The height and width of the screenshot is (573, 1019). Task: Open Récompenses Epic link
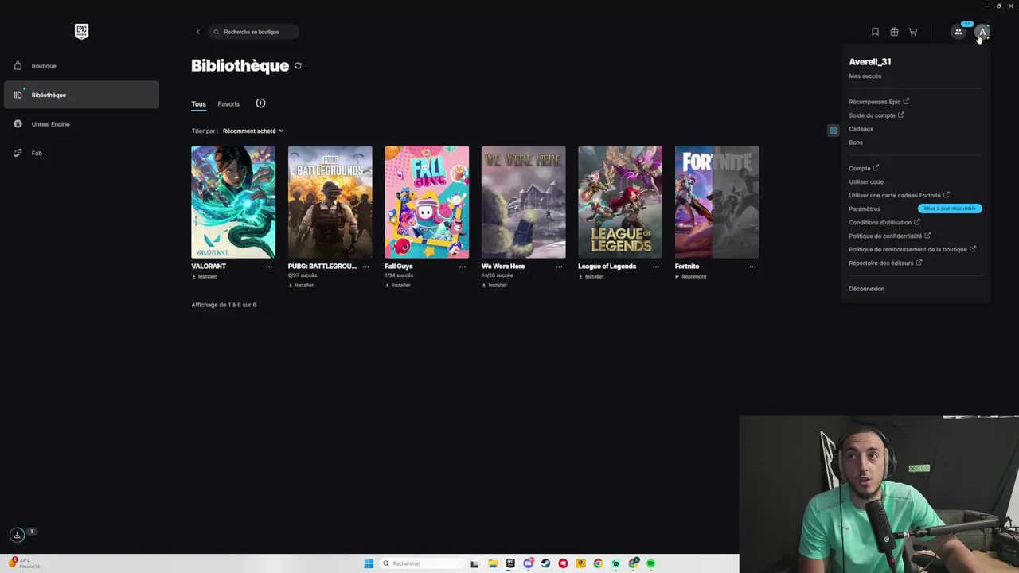(879, 102)
